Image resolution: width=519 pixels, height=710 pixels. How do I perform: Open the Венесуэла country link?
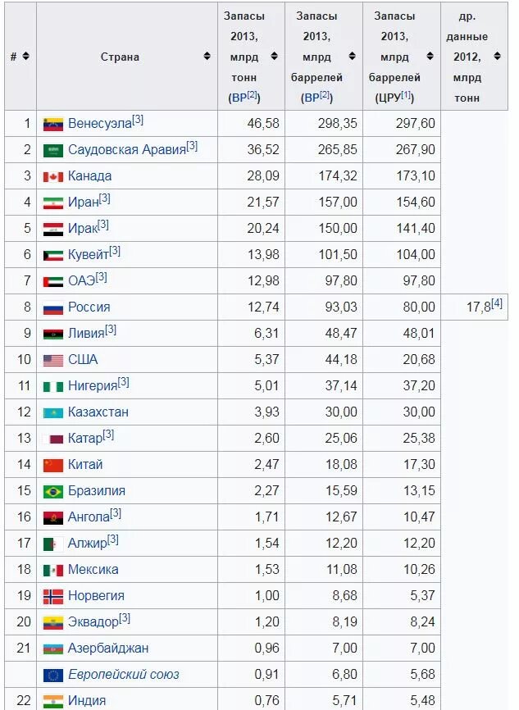point(100,124)
